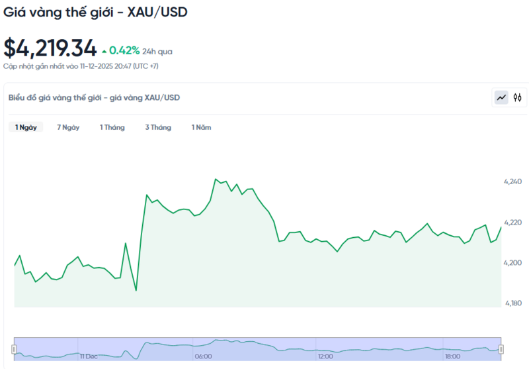Select the 1 Tháng time range

(x=112, y=127)
